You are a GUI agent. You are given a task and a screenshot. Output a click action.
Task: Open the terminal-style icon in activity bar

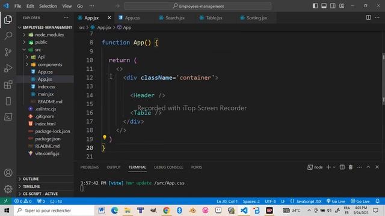coord(8,117)
